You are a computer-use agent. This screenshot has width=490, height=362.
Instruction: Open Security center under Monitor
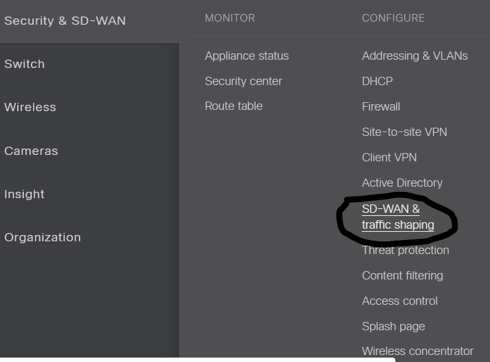coord(244,81)
